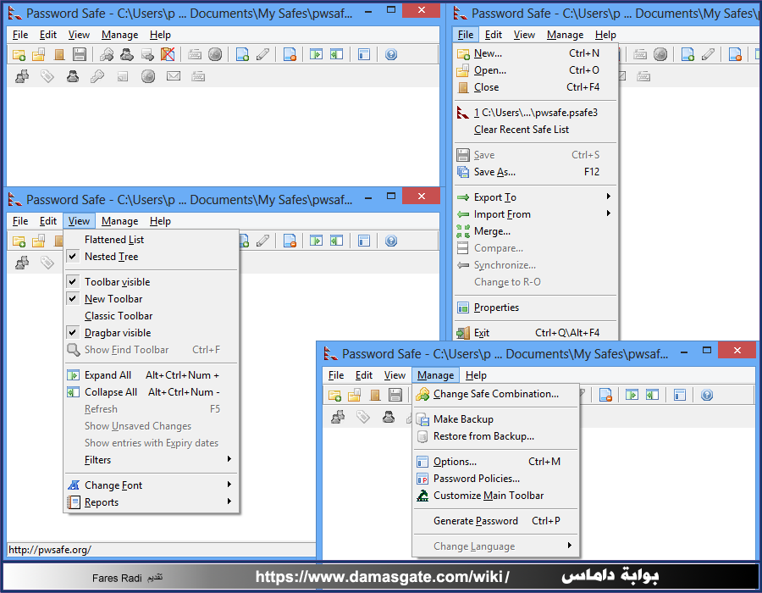Choose Collapse All in View menu
The height and width of the screenshot is (593, 762).
[152, 392]
